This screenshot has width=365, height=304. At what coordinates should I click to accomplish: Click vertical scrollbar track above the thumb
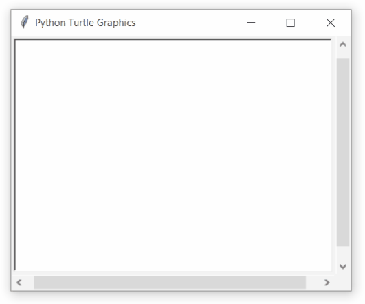pyautogui.click(x=342, y=55)
